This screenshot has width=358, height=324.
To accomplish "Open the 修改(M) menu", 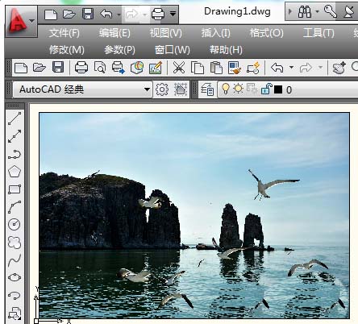I will 67,50.
